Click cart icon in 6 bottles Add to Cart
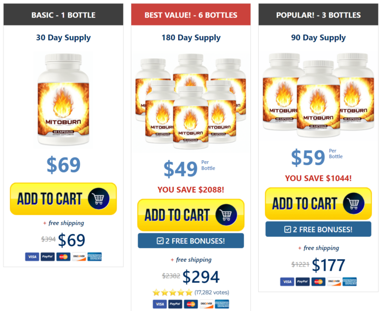This screenshot has width=383, height=311. click(226, 215)
